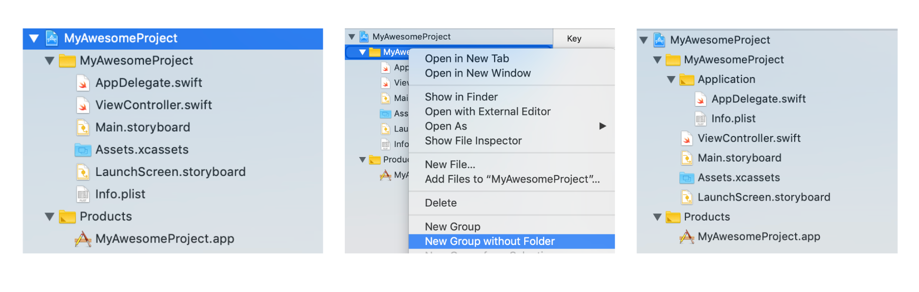919x292 pixels.
Task: Choose New Group without Folder from the menu
Action: pyautogui.click(x=490, y=241)
